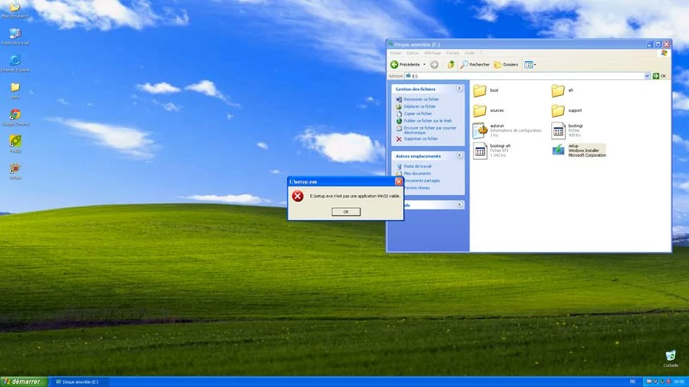The width and height of the screenshot is (689, 387).
Task: Click Envoyer ce fichier par courrier électronique
Action: click(429, 130)
